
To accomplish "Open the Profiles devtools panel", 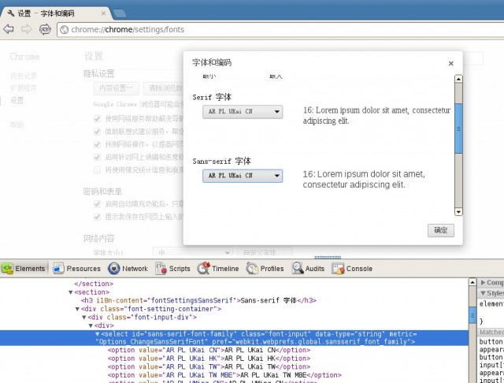I will pos(265,269).
